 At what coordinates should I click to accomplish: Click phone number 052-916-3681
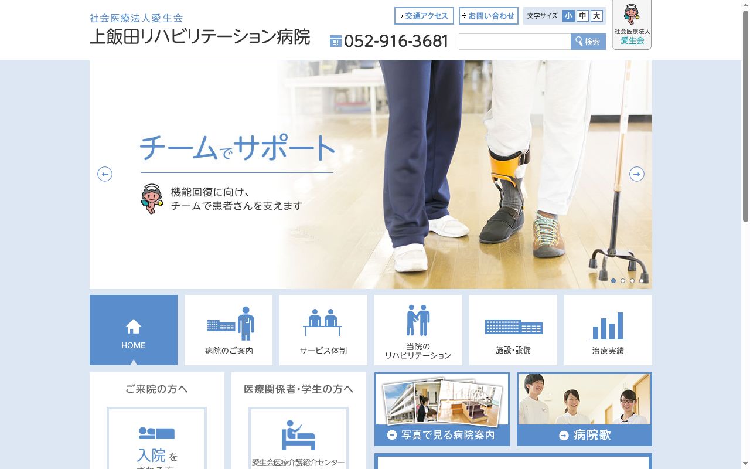(x=396, y=41)
